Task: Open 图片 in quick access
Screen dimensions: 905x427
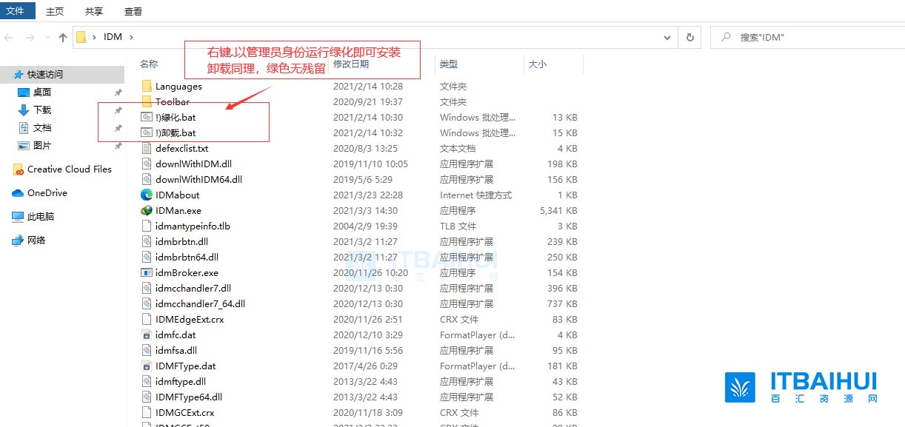Action: tap(42, 146)
